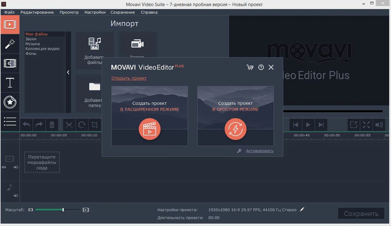This screenshot has width=391, height=226.
Task: Open the Настройки menu
Action: 95,12
